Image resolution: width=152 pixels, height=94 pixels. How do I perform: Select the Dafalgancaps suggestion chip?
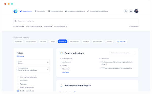point(98,41)
